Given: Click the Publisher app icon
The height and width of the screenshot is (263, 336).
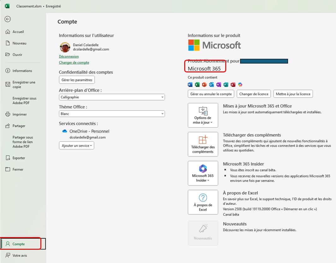Looking at the screenshot, I should click(226, 85).
